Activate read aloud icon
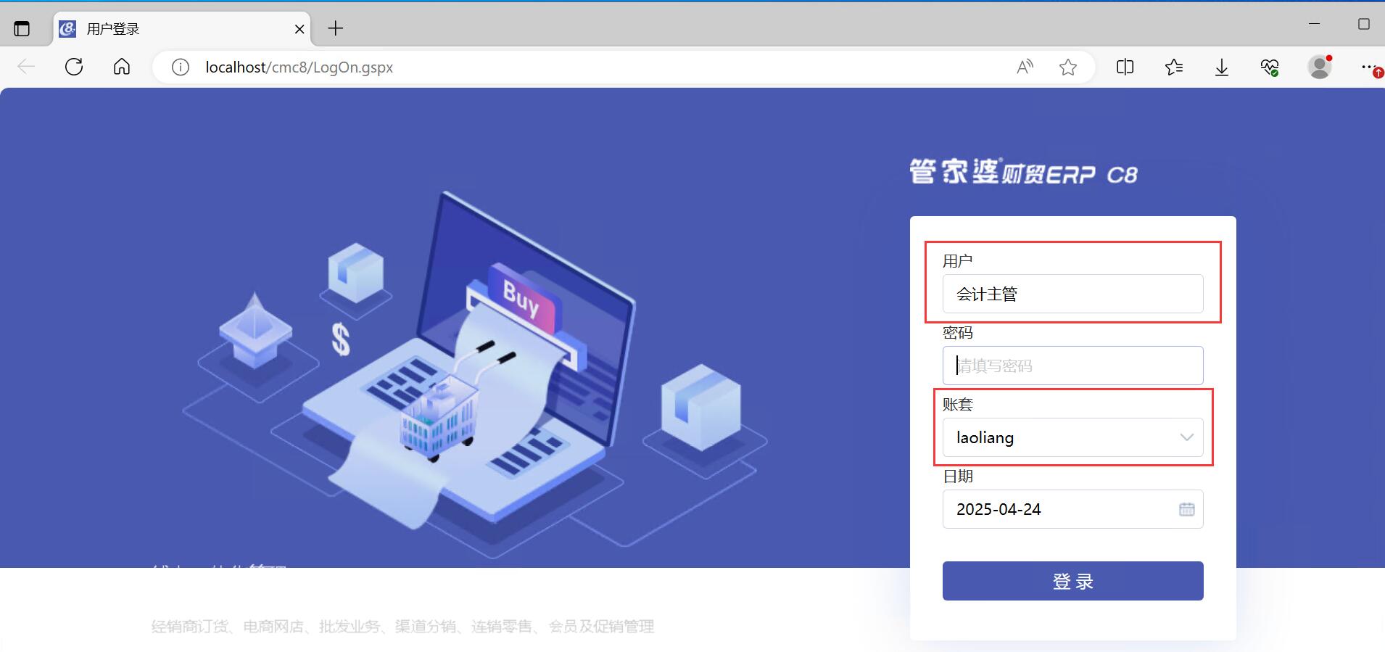 coord(1025,67)
